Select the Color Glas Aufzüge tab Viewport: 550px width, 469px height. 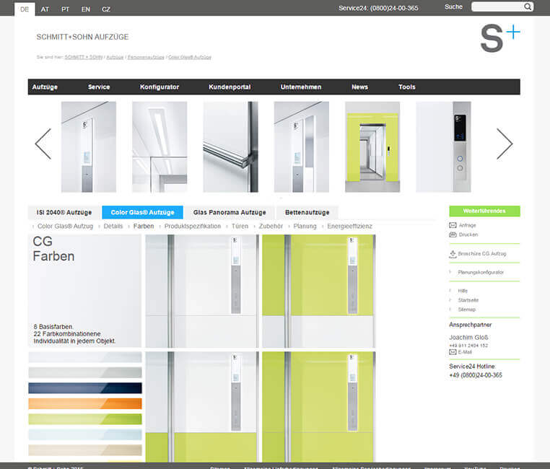tap(142, 212)
